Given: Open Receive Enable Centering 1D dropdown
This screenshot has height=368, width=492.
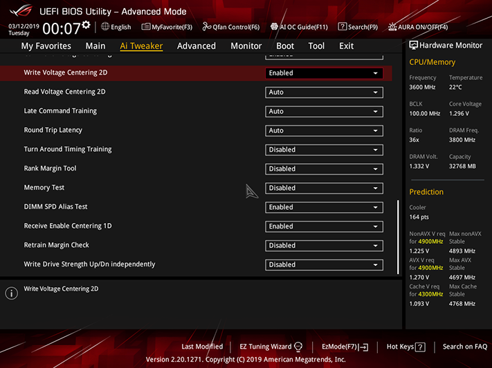Looking at the screenshot, I should [x=324, y=226].
